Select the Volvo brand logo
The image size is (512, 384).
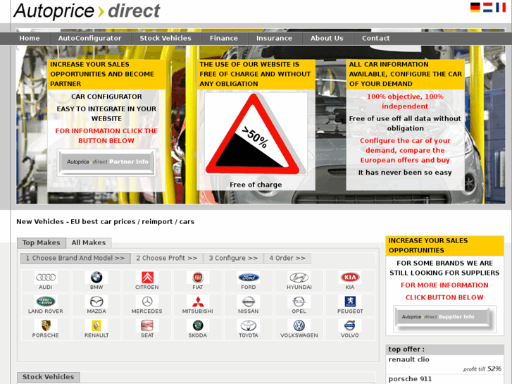350,326
